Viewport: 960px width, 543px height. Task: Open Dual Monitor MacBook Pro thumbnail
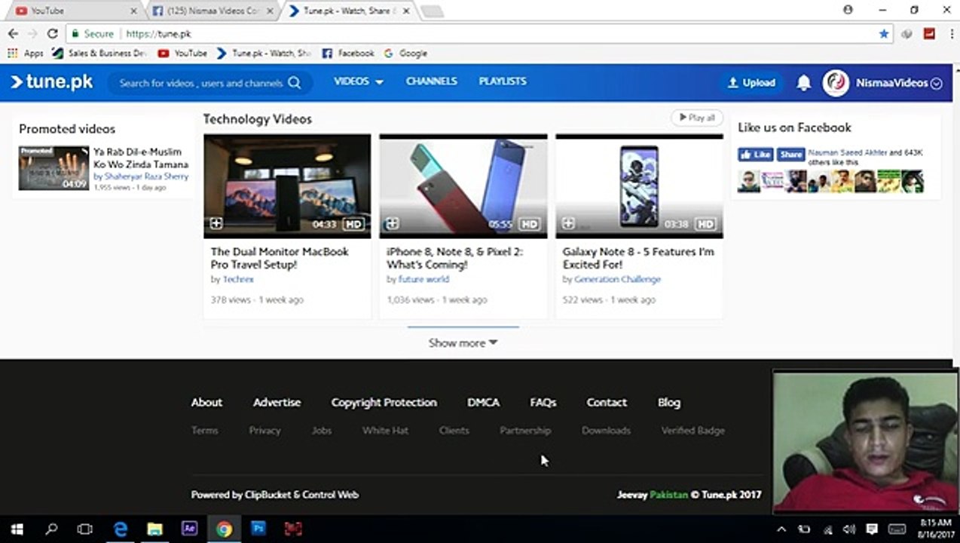click(x=287, y=186)
